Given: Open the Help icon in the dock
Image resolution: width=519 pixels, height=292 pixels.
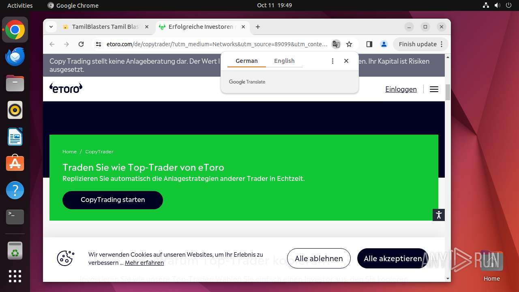Looking at the screenshot, I should click(15, 190).
